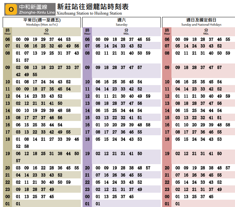Click minute 53 in Saturday hour 18 row

(140, 139)
